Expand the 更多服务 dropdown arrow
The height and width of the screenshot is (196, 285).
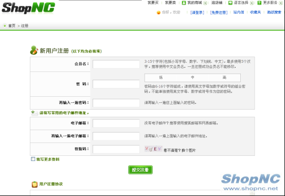tap(281, 3)
